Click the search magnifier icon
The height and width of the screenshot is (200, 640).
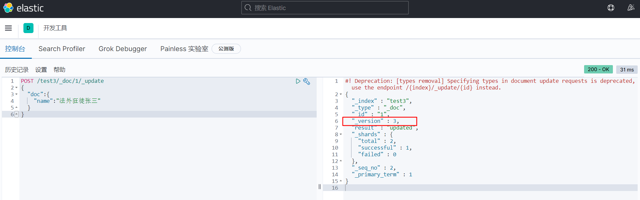click(x=248, y=8)
